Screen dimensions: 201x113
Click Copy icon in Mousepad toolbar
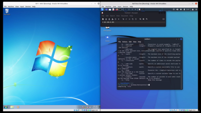133,19
